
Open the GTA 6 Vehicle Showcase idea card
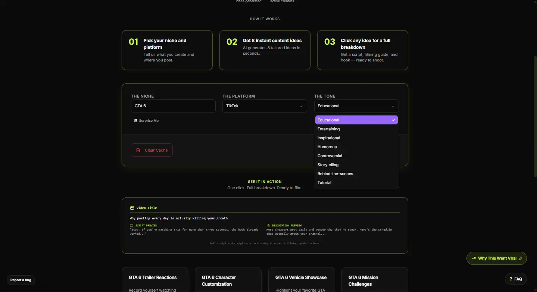301,280
